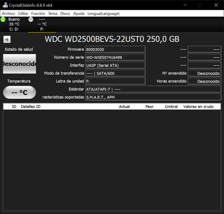Screen dimensions: 224x214
Task: Click the Umbral column header
Action: 167,106
